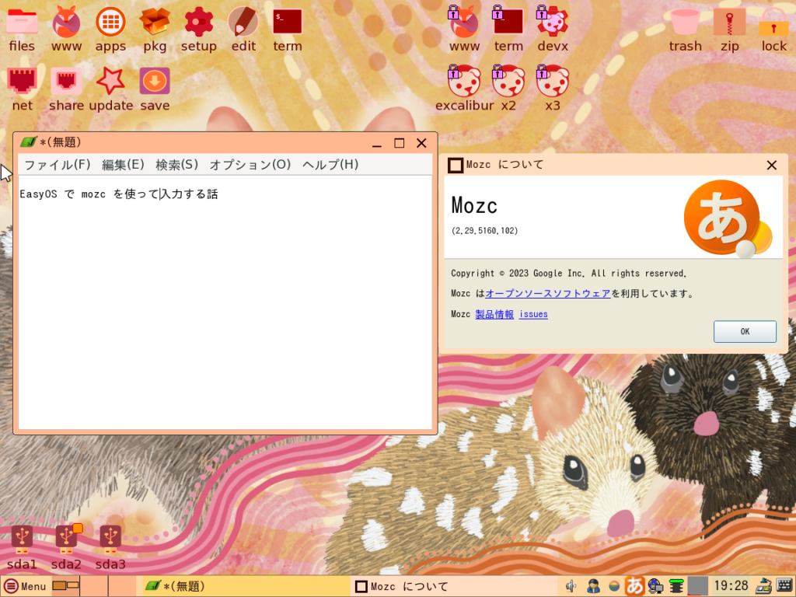Click the Mozc あ tray icon

click(x=634, y=586)
